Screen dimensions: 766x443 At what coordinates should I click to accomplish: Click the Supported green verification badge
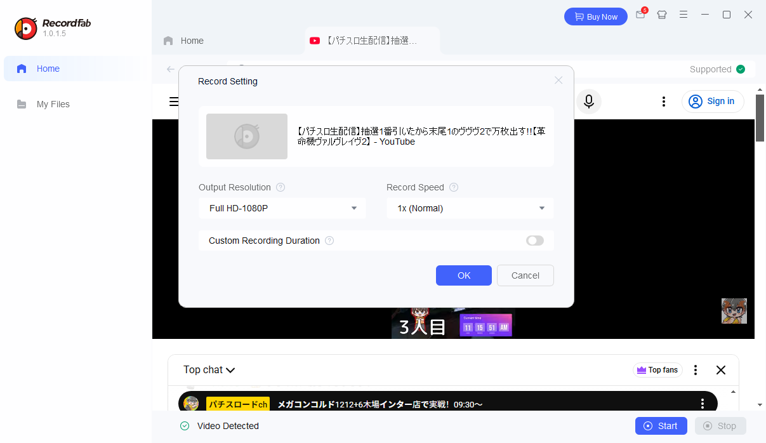(x=741, y=69)
